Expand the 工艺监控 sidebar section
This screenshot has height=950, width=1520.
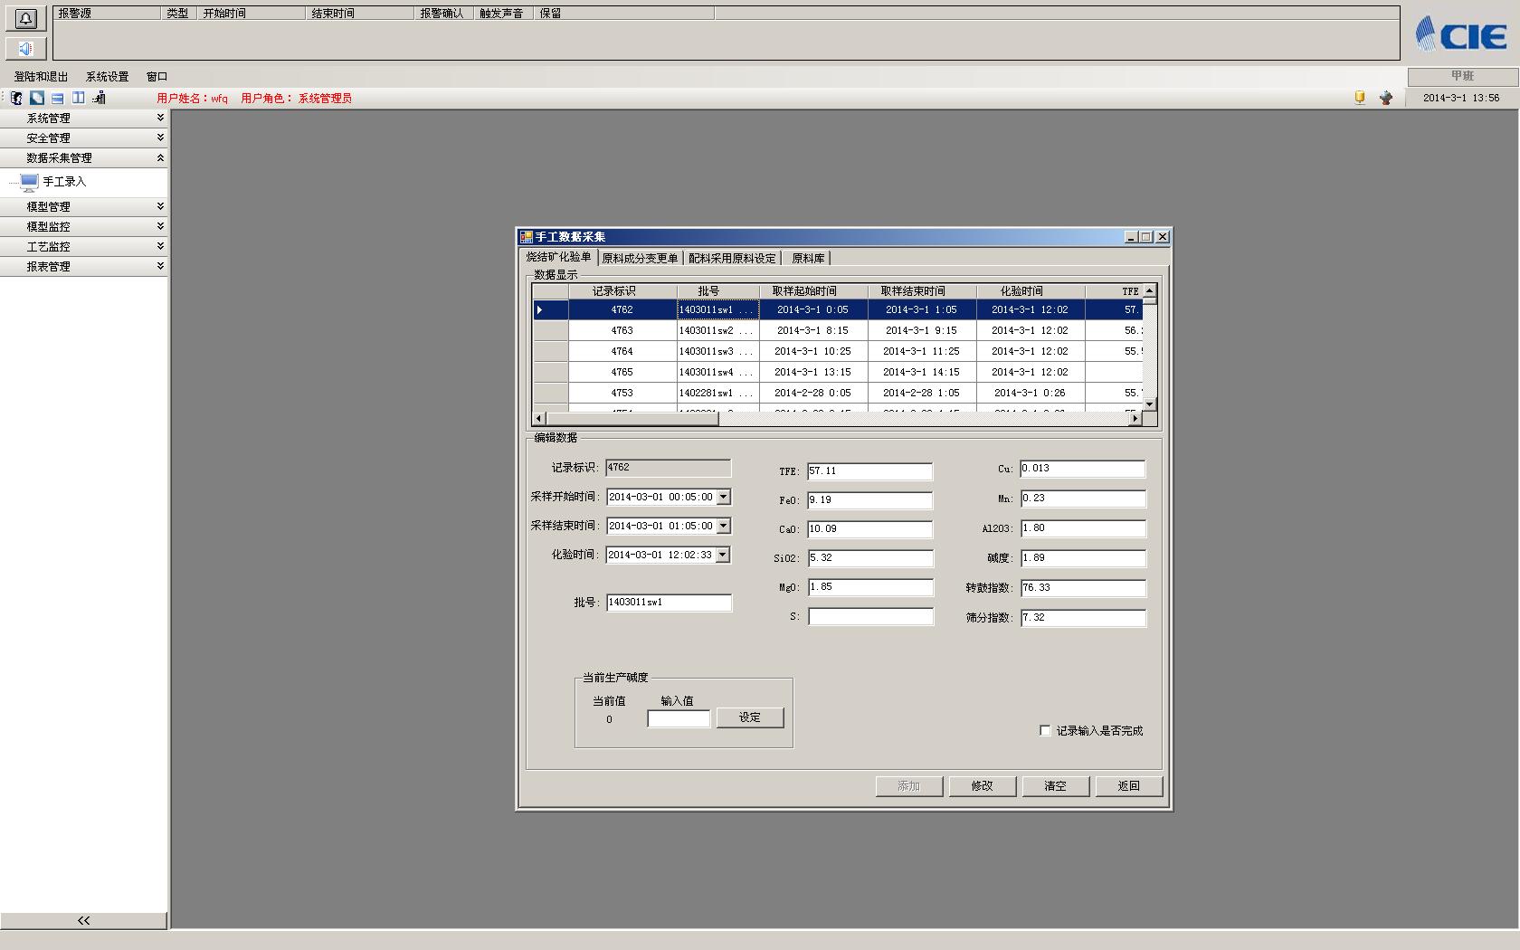[x=83, y=246]
